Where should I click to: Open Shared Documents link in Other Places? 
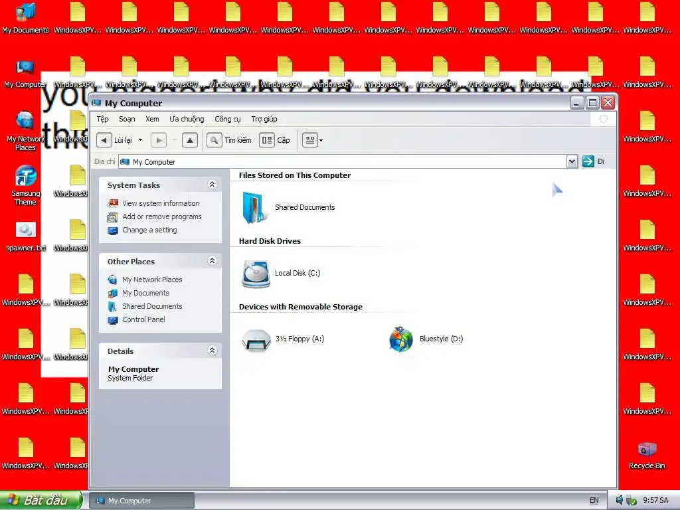(x=152, y=306)
